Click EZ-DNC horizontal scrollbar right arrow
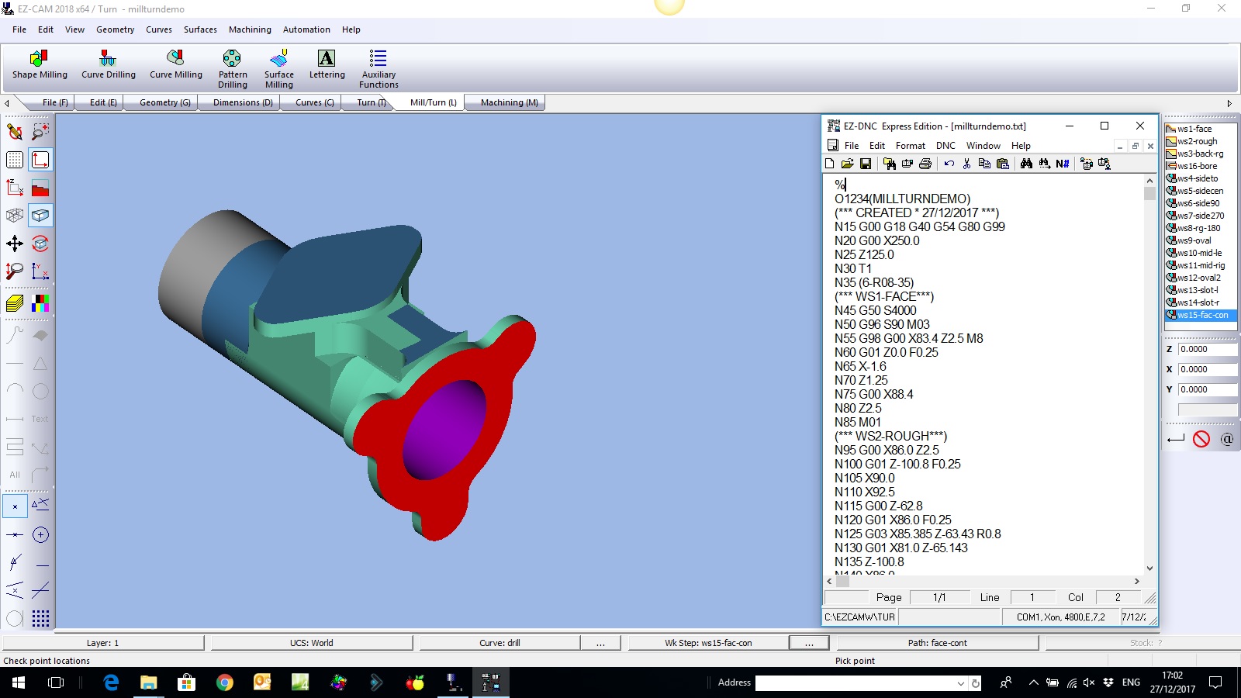The image size is (1241, 698). (x=1137, y=581)
